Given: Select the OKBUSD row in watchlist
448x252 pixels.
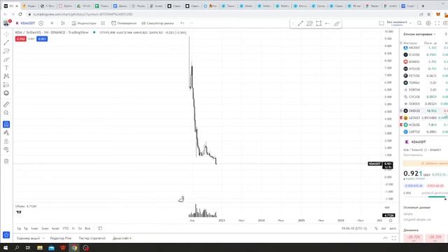Looking at the screenshot, I should [424, 111].
